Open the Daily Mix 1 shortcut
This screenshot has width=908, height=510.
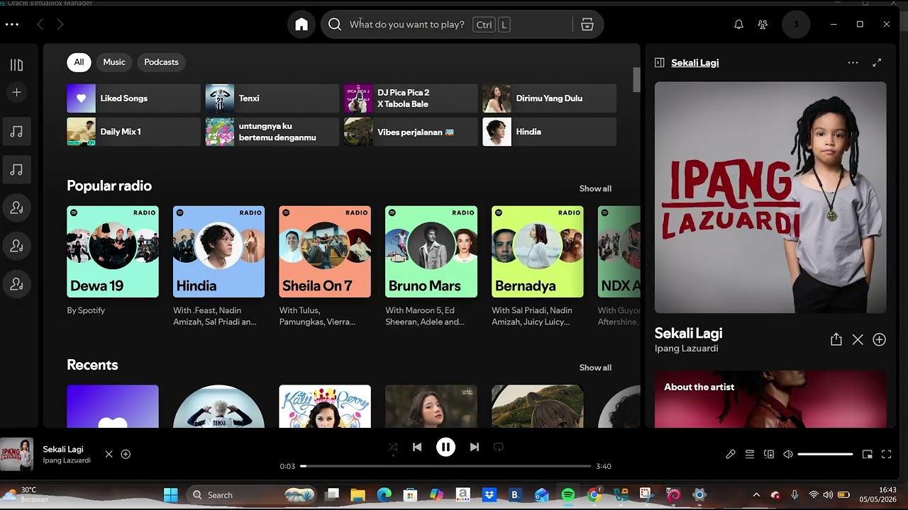tap(134, 132)
